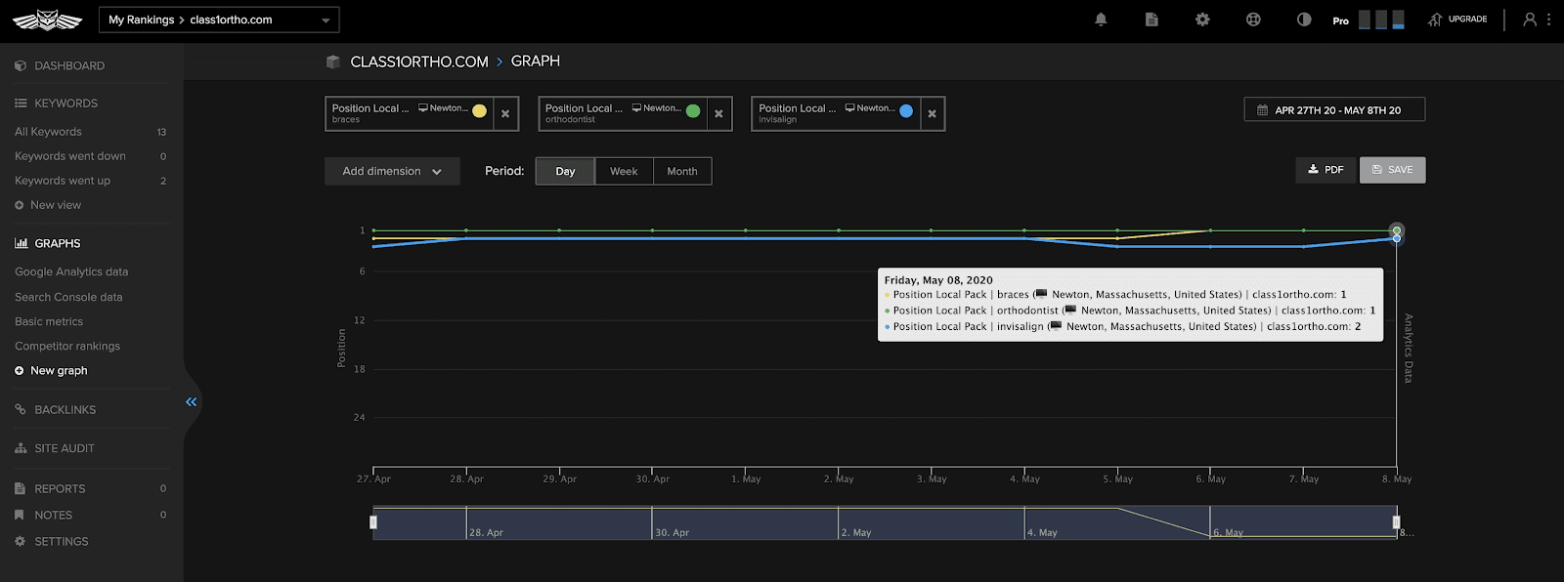1564x582 pixels.
Task: Remove the braces dimension
Action: tap(505, 113)
